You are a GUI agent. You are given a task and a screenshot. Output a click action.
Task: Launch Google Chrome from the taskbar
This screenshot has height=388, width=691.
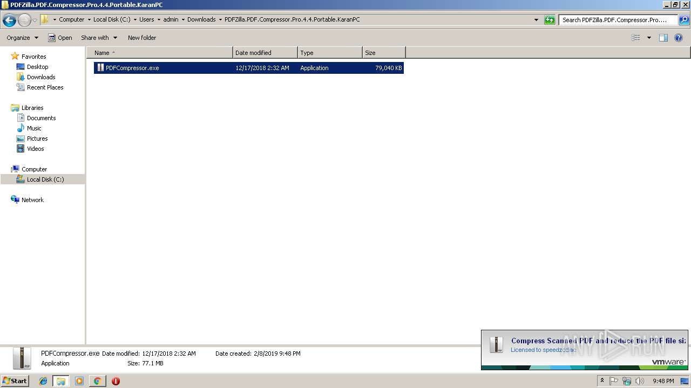97,381
